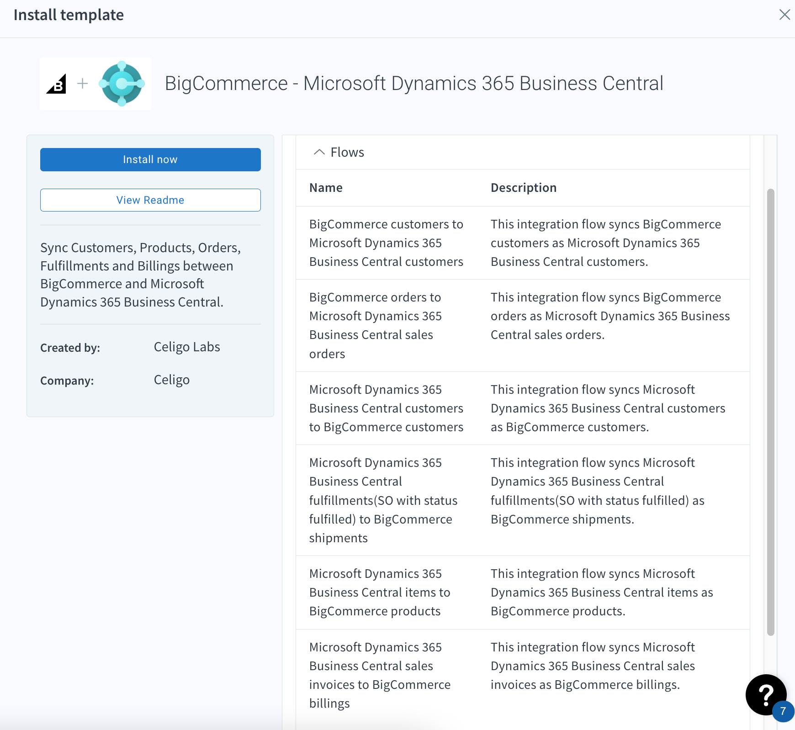Click the 'Celigo Labs' creator value

[x=187, y=347]
